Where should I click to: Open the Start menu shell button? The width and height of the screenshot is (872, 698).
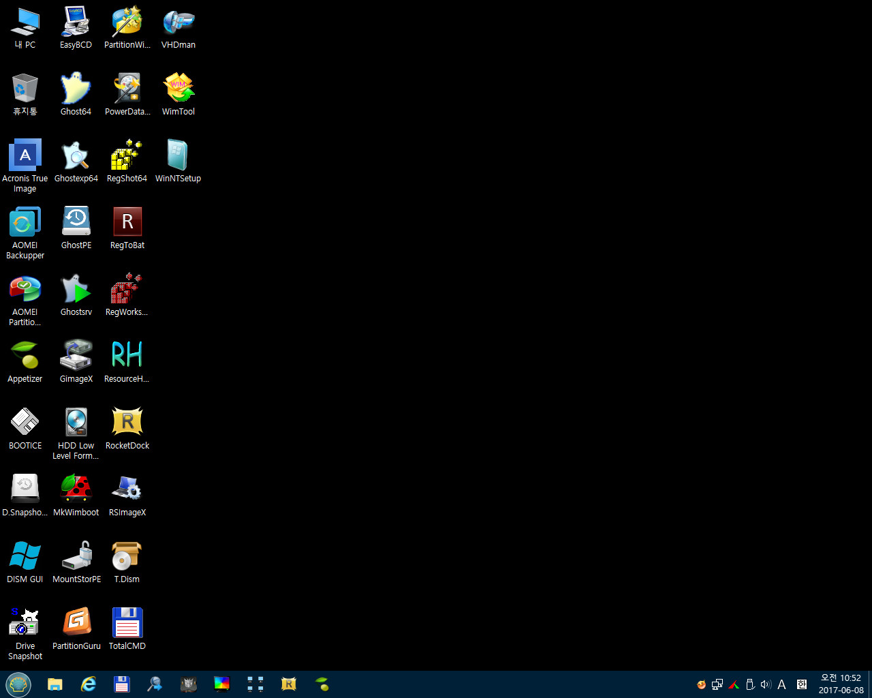[x=18, y=684]
